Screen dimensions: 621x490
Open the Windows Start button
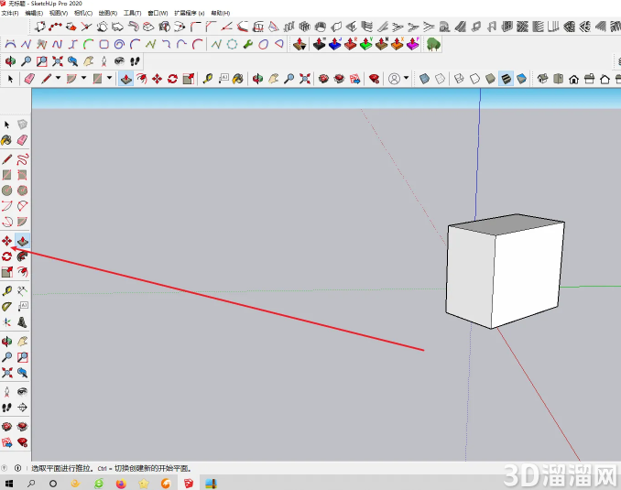click(x=8, y=484)
